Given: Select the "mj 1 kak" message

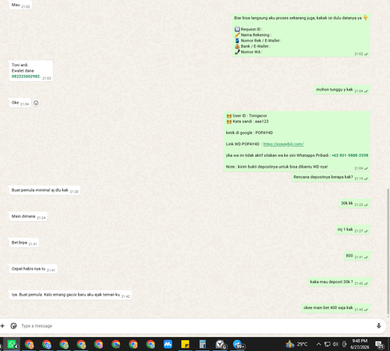Looking at the screenshot, I should tap(353, 229).
